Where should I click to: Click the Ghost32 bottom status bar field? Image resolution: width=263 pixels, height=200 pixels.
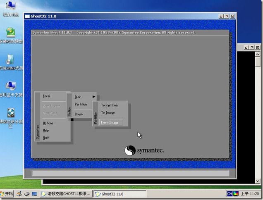[x=131, y=173]
